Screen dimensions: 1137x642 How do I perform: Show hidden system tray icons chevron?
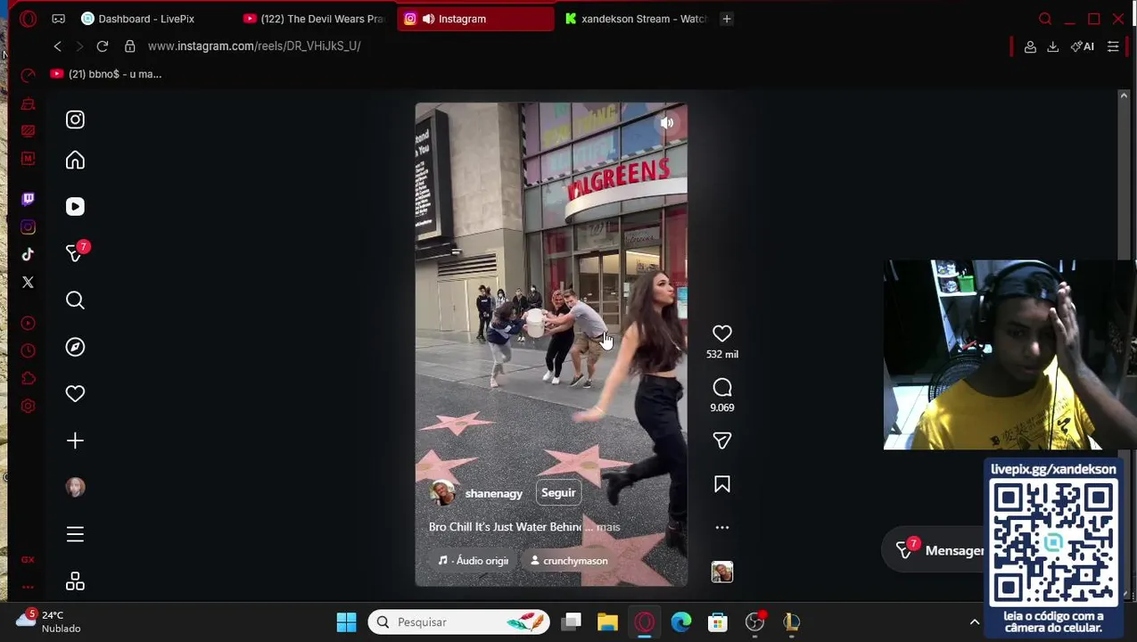point(974,621)
